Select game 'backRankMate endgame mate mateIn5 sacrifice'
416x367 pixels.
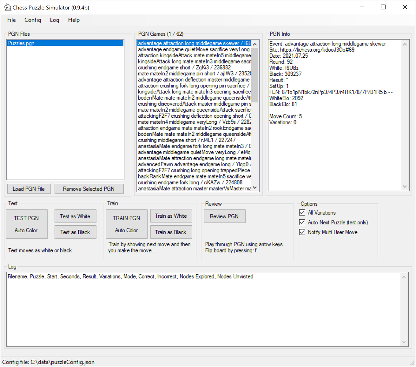tap(194, 176)
